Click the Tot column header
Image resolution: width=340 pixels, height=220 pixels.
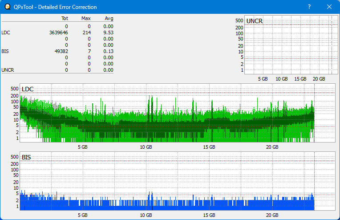point(64,18)
